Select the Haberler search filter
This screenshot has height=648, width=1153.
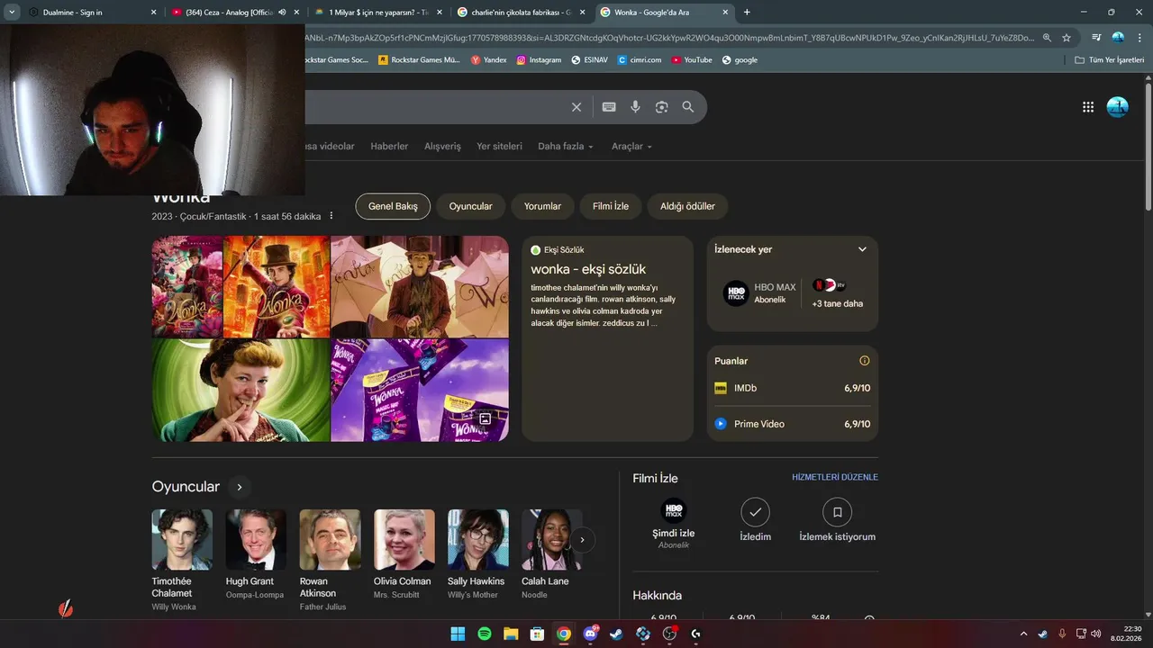(x=389, y=146)
